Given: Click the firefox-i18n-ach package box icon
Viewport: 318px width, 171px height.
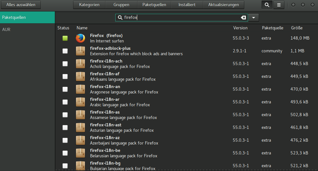Looking at the screenshot, I should coord(80,64).
